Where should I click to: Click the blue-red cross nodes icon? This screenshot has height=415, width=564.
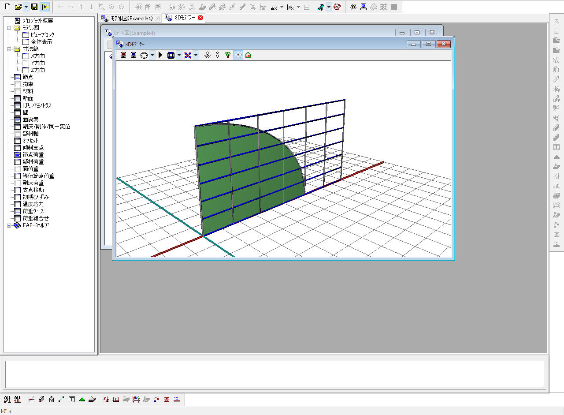click(188, 55)
